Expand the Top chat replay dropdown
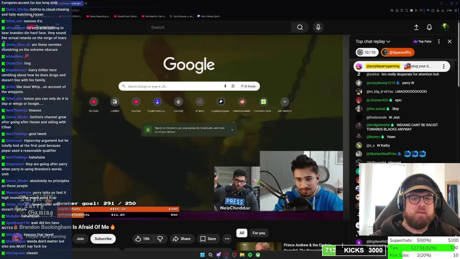This screenshot has width=460, height=259. [373, 41]
